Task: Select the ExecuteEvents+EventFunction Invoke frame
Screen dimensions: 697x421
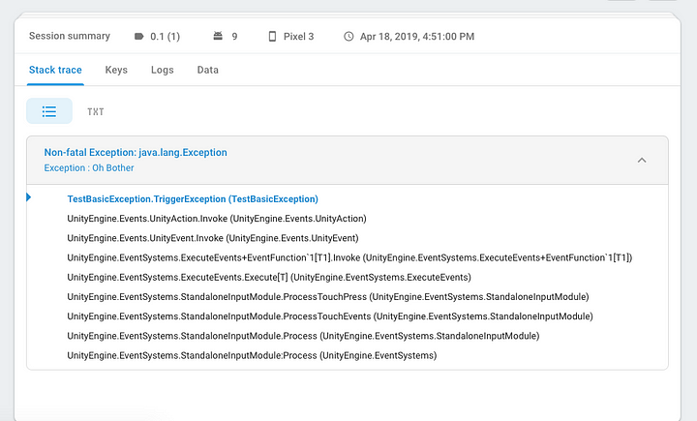Action: [x=349, y=257]
